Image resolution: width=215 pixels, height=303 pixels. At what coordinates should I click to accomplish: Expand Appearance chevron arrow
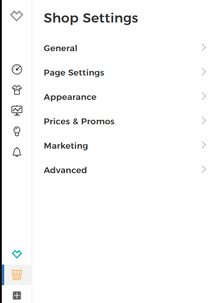[x=204, y=96]
